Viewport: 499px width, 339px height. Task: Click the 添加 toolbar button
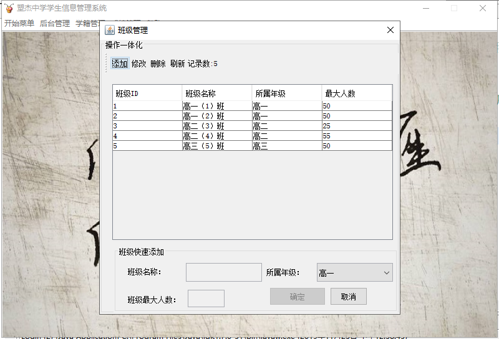click(x=120, y=64)
